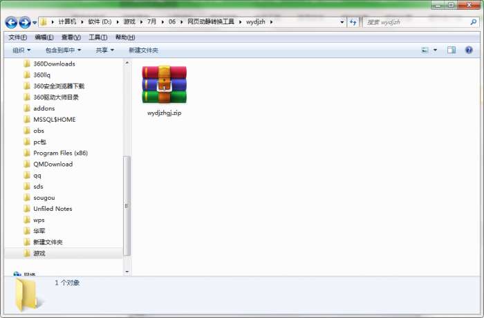Expand arrow after 计算机 in breadcrumb

pyautogui.click(x=82, y=22)
